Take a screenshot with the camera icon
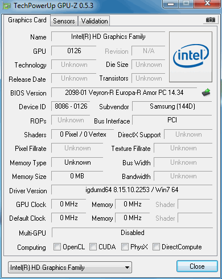Viewport: 222px width, 279px height. click(x=211, y=19)
